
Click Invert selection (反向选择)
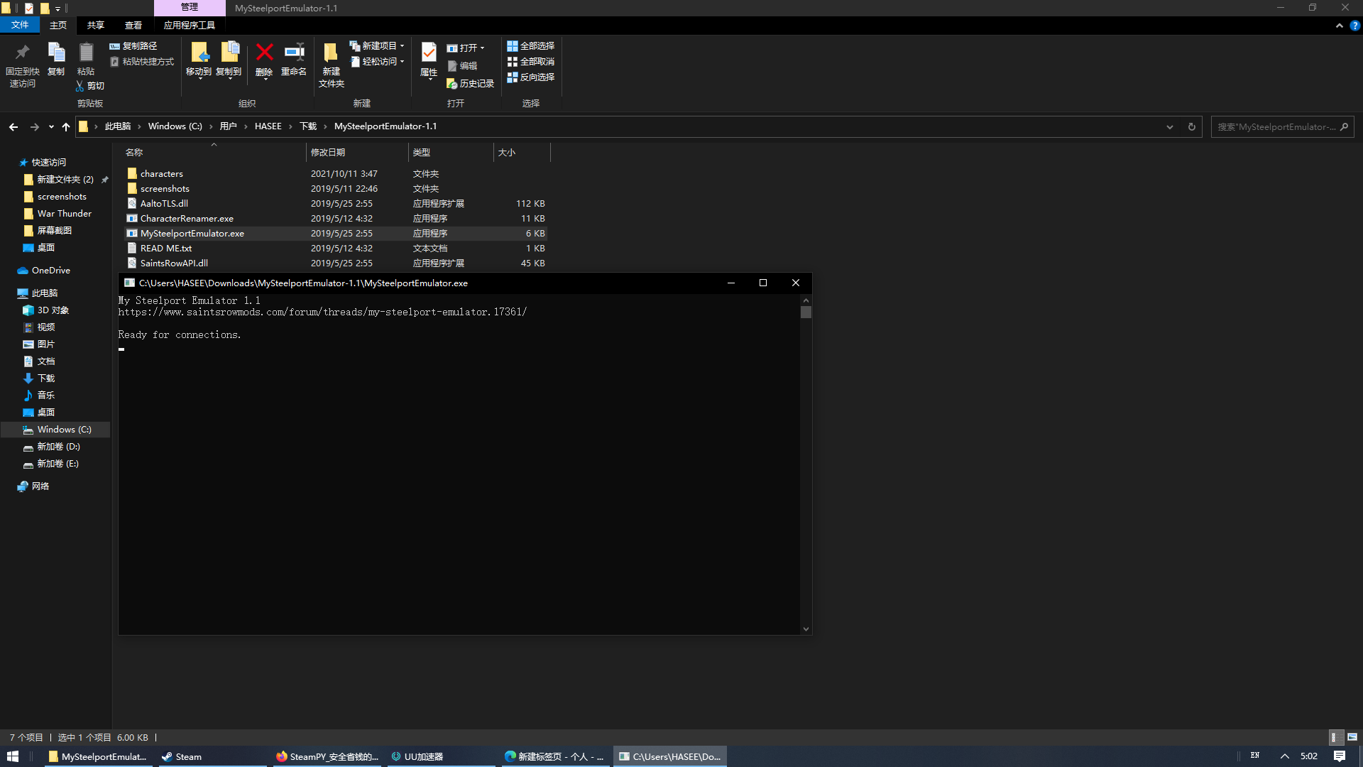tap(531, 77)
